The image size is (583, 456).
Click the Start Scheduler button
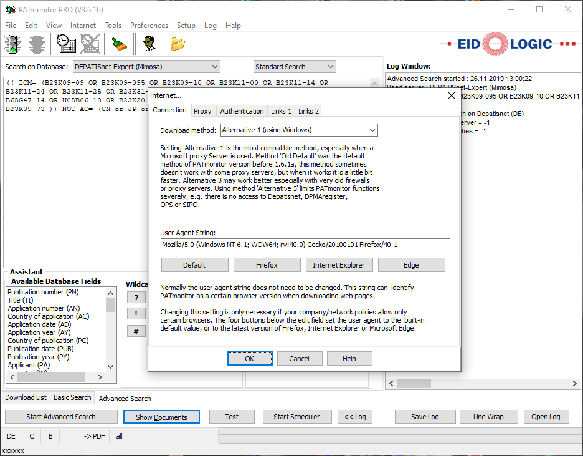(296, 417)
